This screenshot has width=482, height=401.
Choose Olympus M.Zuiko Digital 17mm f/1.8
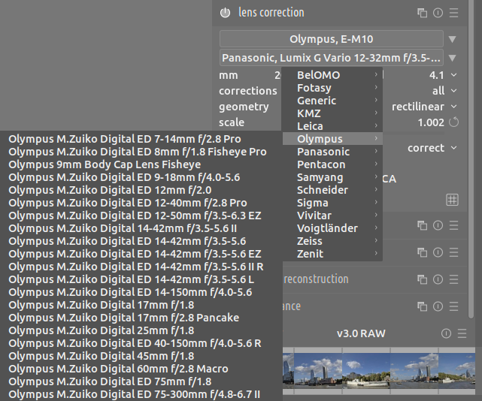(141, 305)
